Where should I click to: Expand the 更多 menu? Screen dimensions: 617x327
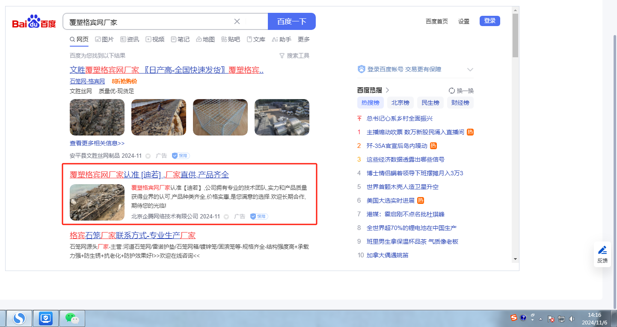tap(304, 39)
